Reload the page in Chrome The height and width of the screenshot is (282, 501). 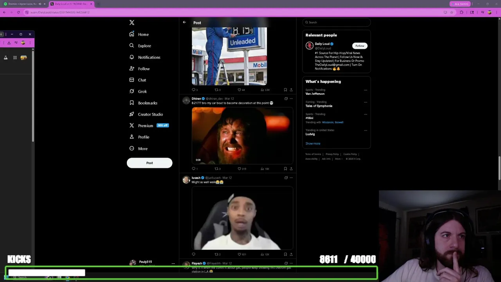pyautogui.click(x=18, y=13)
